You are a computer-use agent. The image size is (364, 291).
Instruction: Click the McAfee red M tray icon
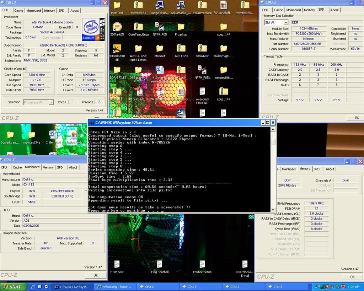point(343,287)
